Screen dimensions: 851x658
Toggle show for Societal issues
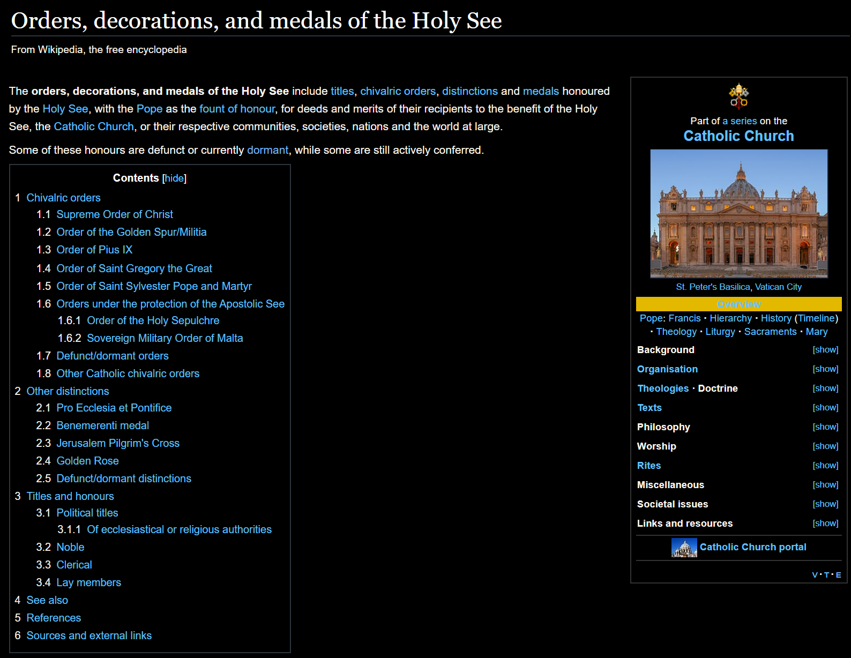(x=825, y=504)
